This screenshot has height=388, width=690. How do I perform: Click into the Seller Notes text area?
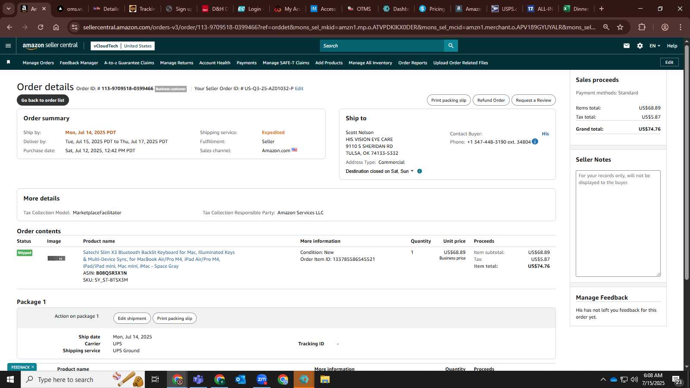pyautogui.click(x=618, y=223)
